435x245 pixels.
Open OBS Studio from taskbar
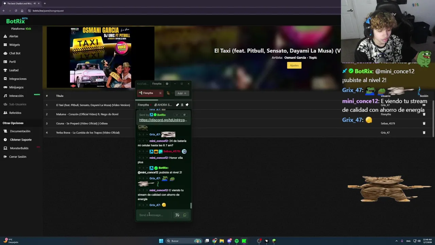pyautogui.click(x=259, y=241)
